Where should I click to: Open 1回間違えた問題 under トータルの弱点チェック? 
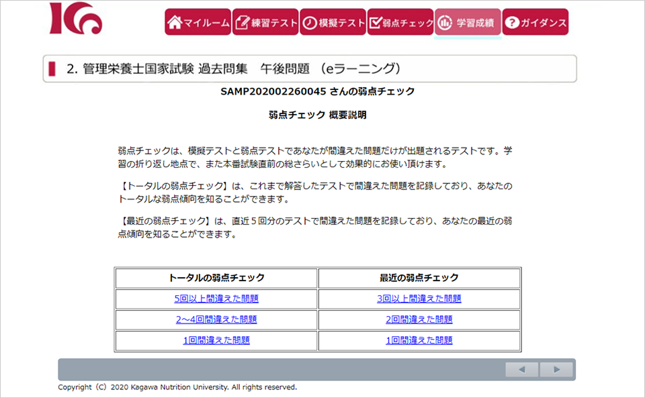(x=216, y=340)
